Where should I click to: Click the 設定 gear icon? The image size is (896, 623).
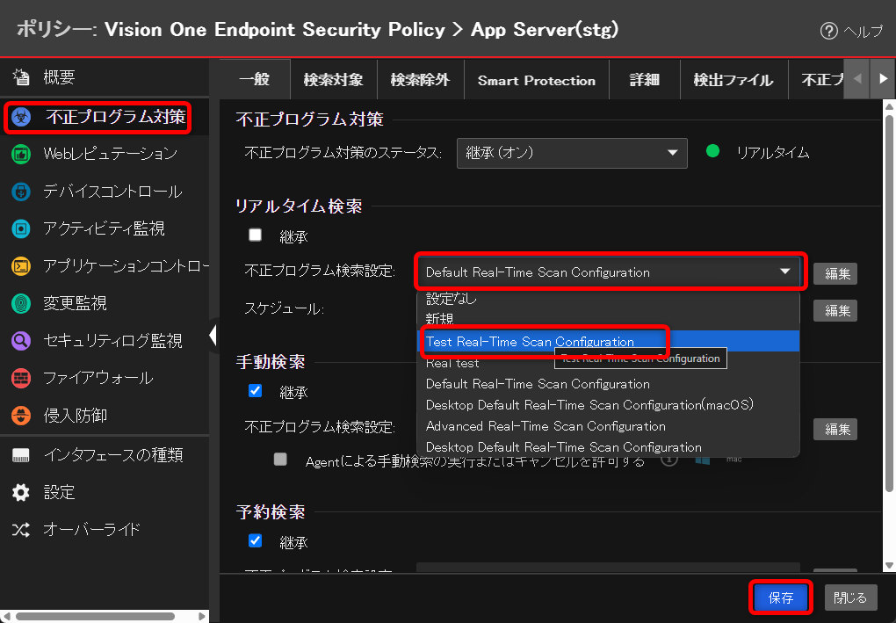pyautogui.click(x=21, y=492)
